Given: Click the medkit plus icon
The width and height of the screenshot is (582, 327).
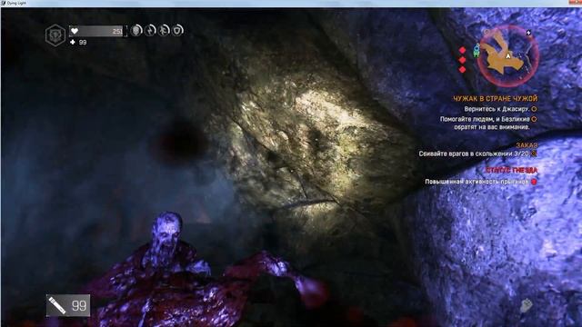Looking at the screenshot, I should click(73, 43).
